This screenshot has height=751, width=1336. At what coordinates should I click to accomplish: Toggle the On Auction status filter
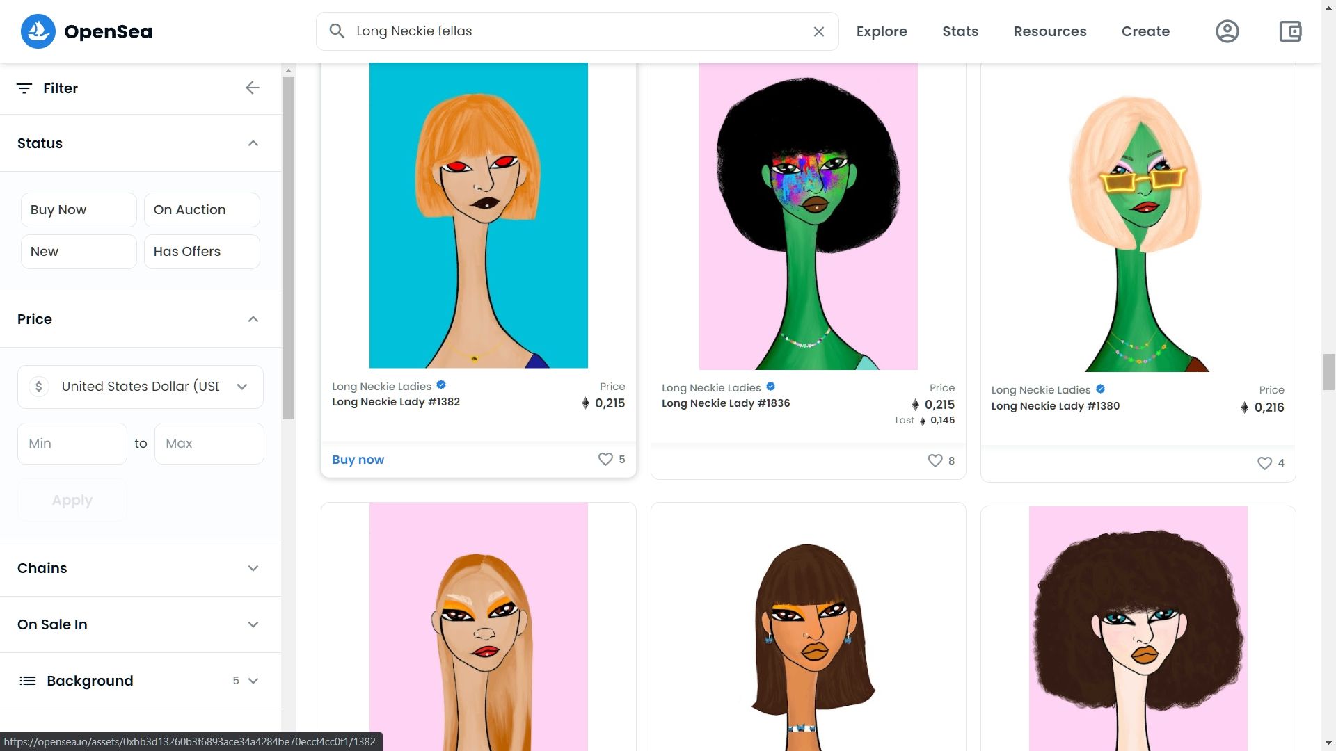pyautogui.click(x=202, y=210)
